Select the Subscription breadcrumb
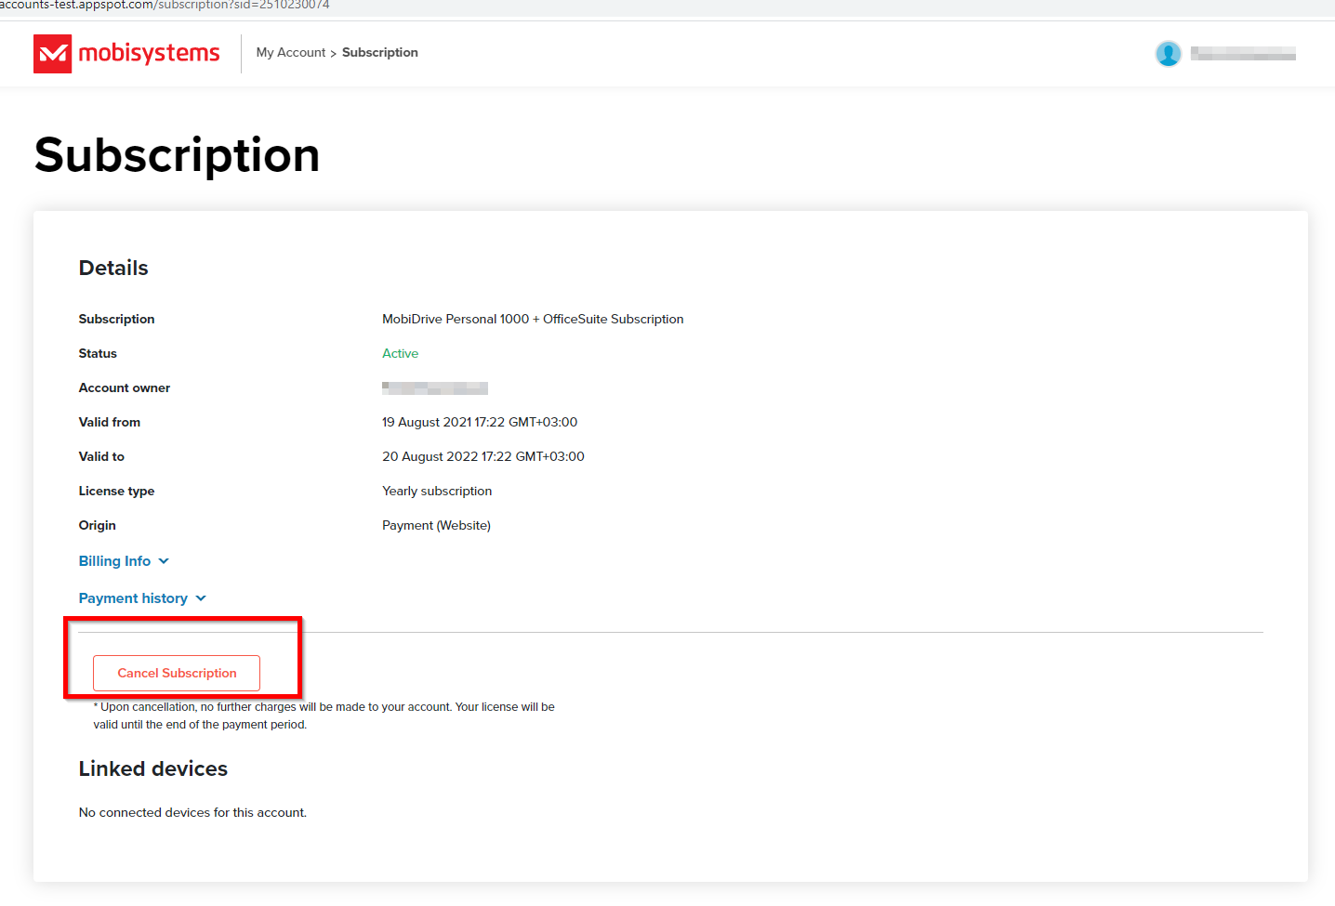The height and width of the screenshot is (906, 1335). point(380,53)
